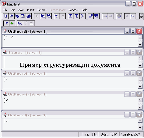Viewport: 144px width, 138px height.
Task: Print the worksheet with the printer icon
Action: coord(29,16)
